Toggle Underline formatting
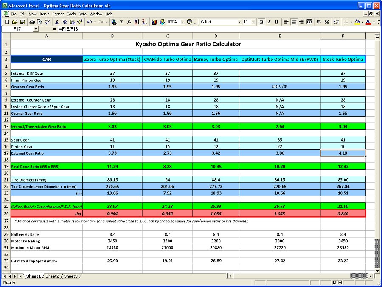 276,22
